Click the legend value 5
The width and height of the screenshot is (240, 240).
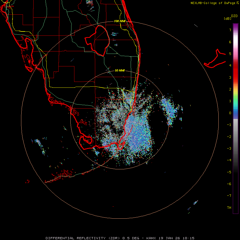[x=230, y=54]
